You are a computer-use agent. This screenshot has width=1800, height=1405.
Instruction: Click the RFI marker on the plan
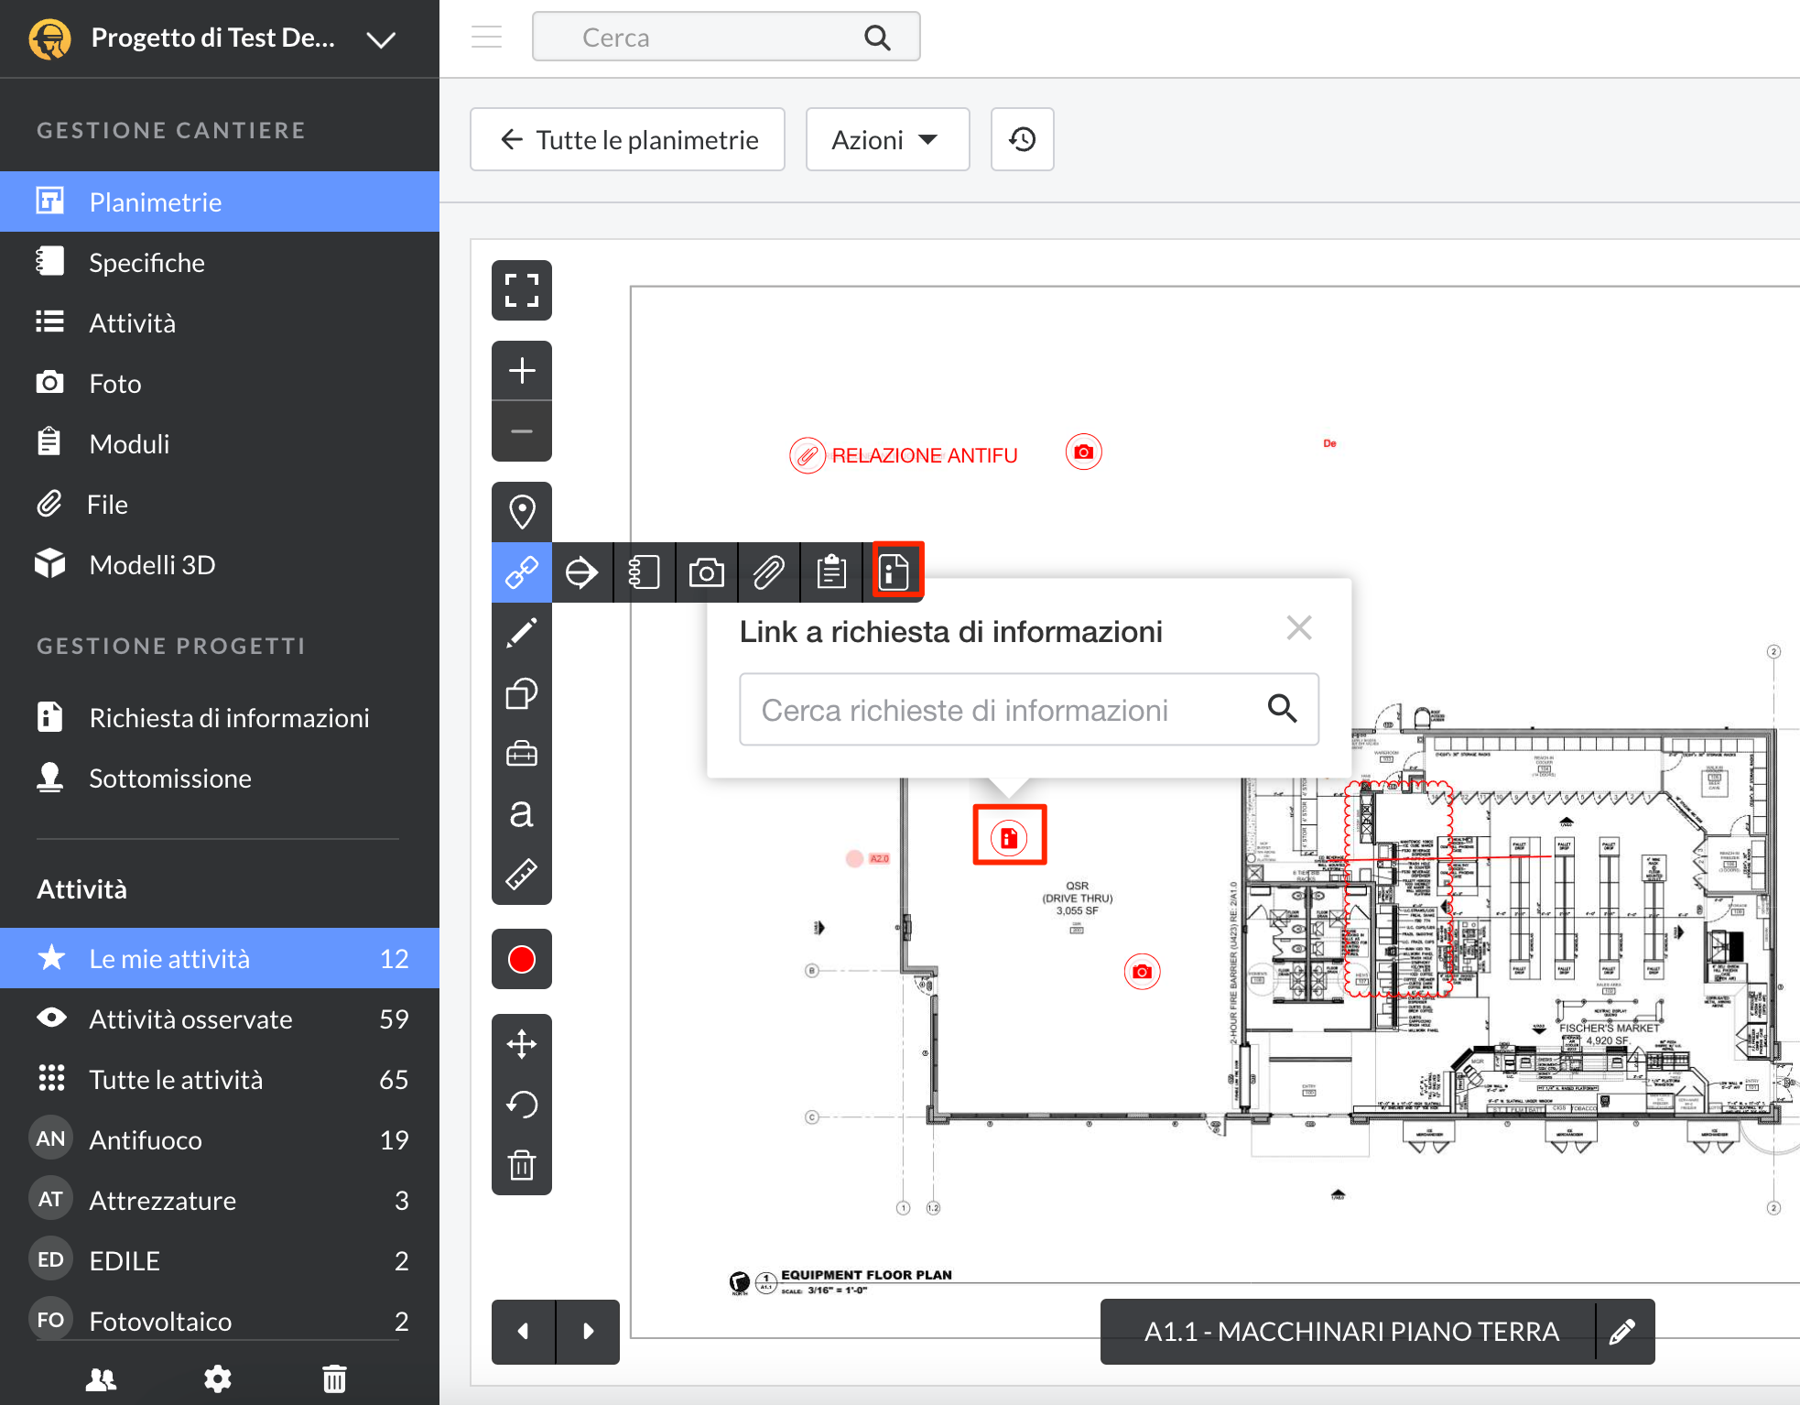coord(1009,837)
